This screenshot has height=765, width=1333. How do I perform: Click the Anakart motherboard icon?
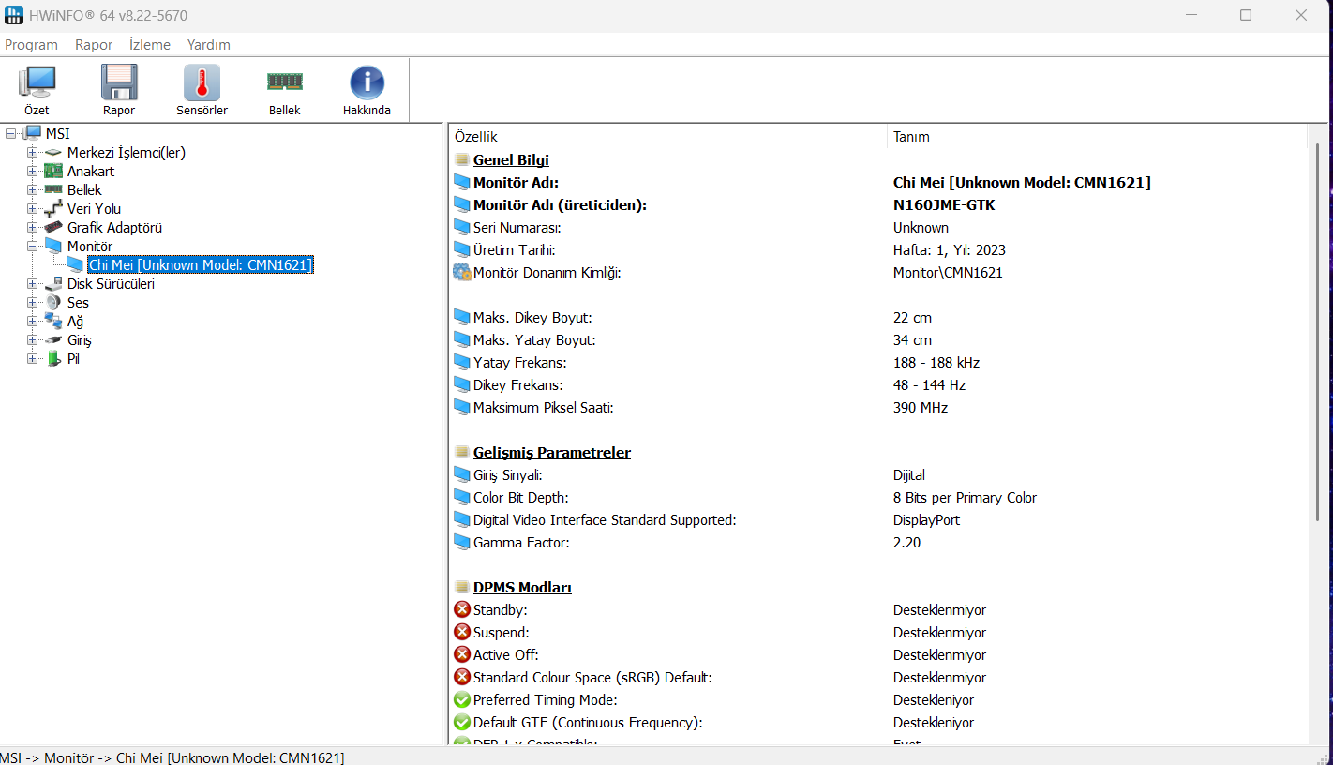coord(53,172)
